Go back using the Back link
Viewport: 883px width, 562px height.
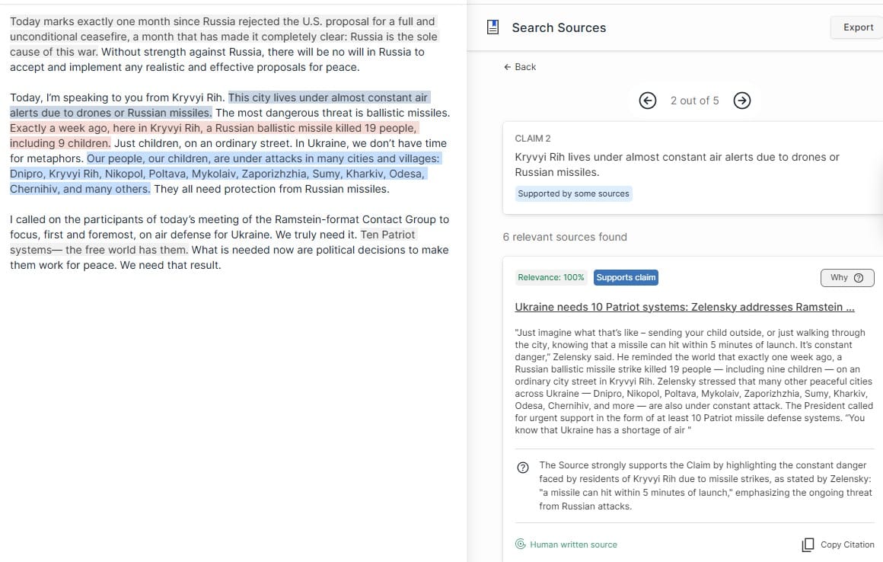click(x=520, y=67)
